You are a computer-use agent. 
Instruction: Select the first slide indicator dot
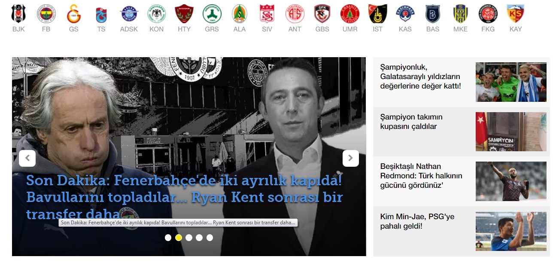tap(168, 238)
